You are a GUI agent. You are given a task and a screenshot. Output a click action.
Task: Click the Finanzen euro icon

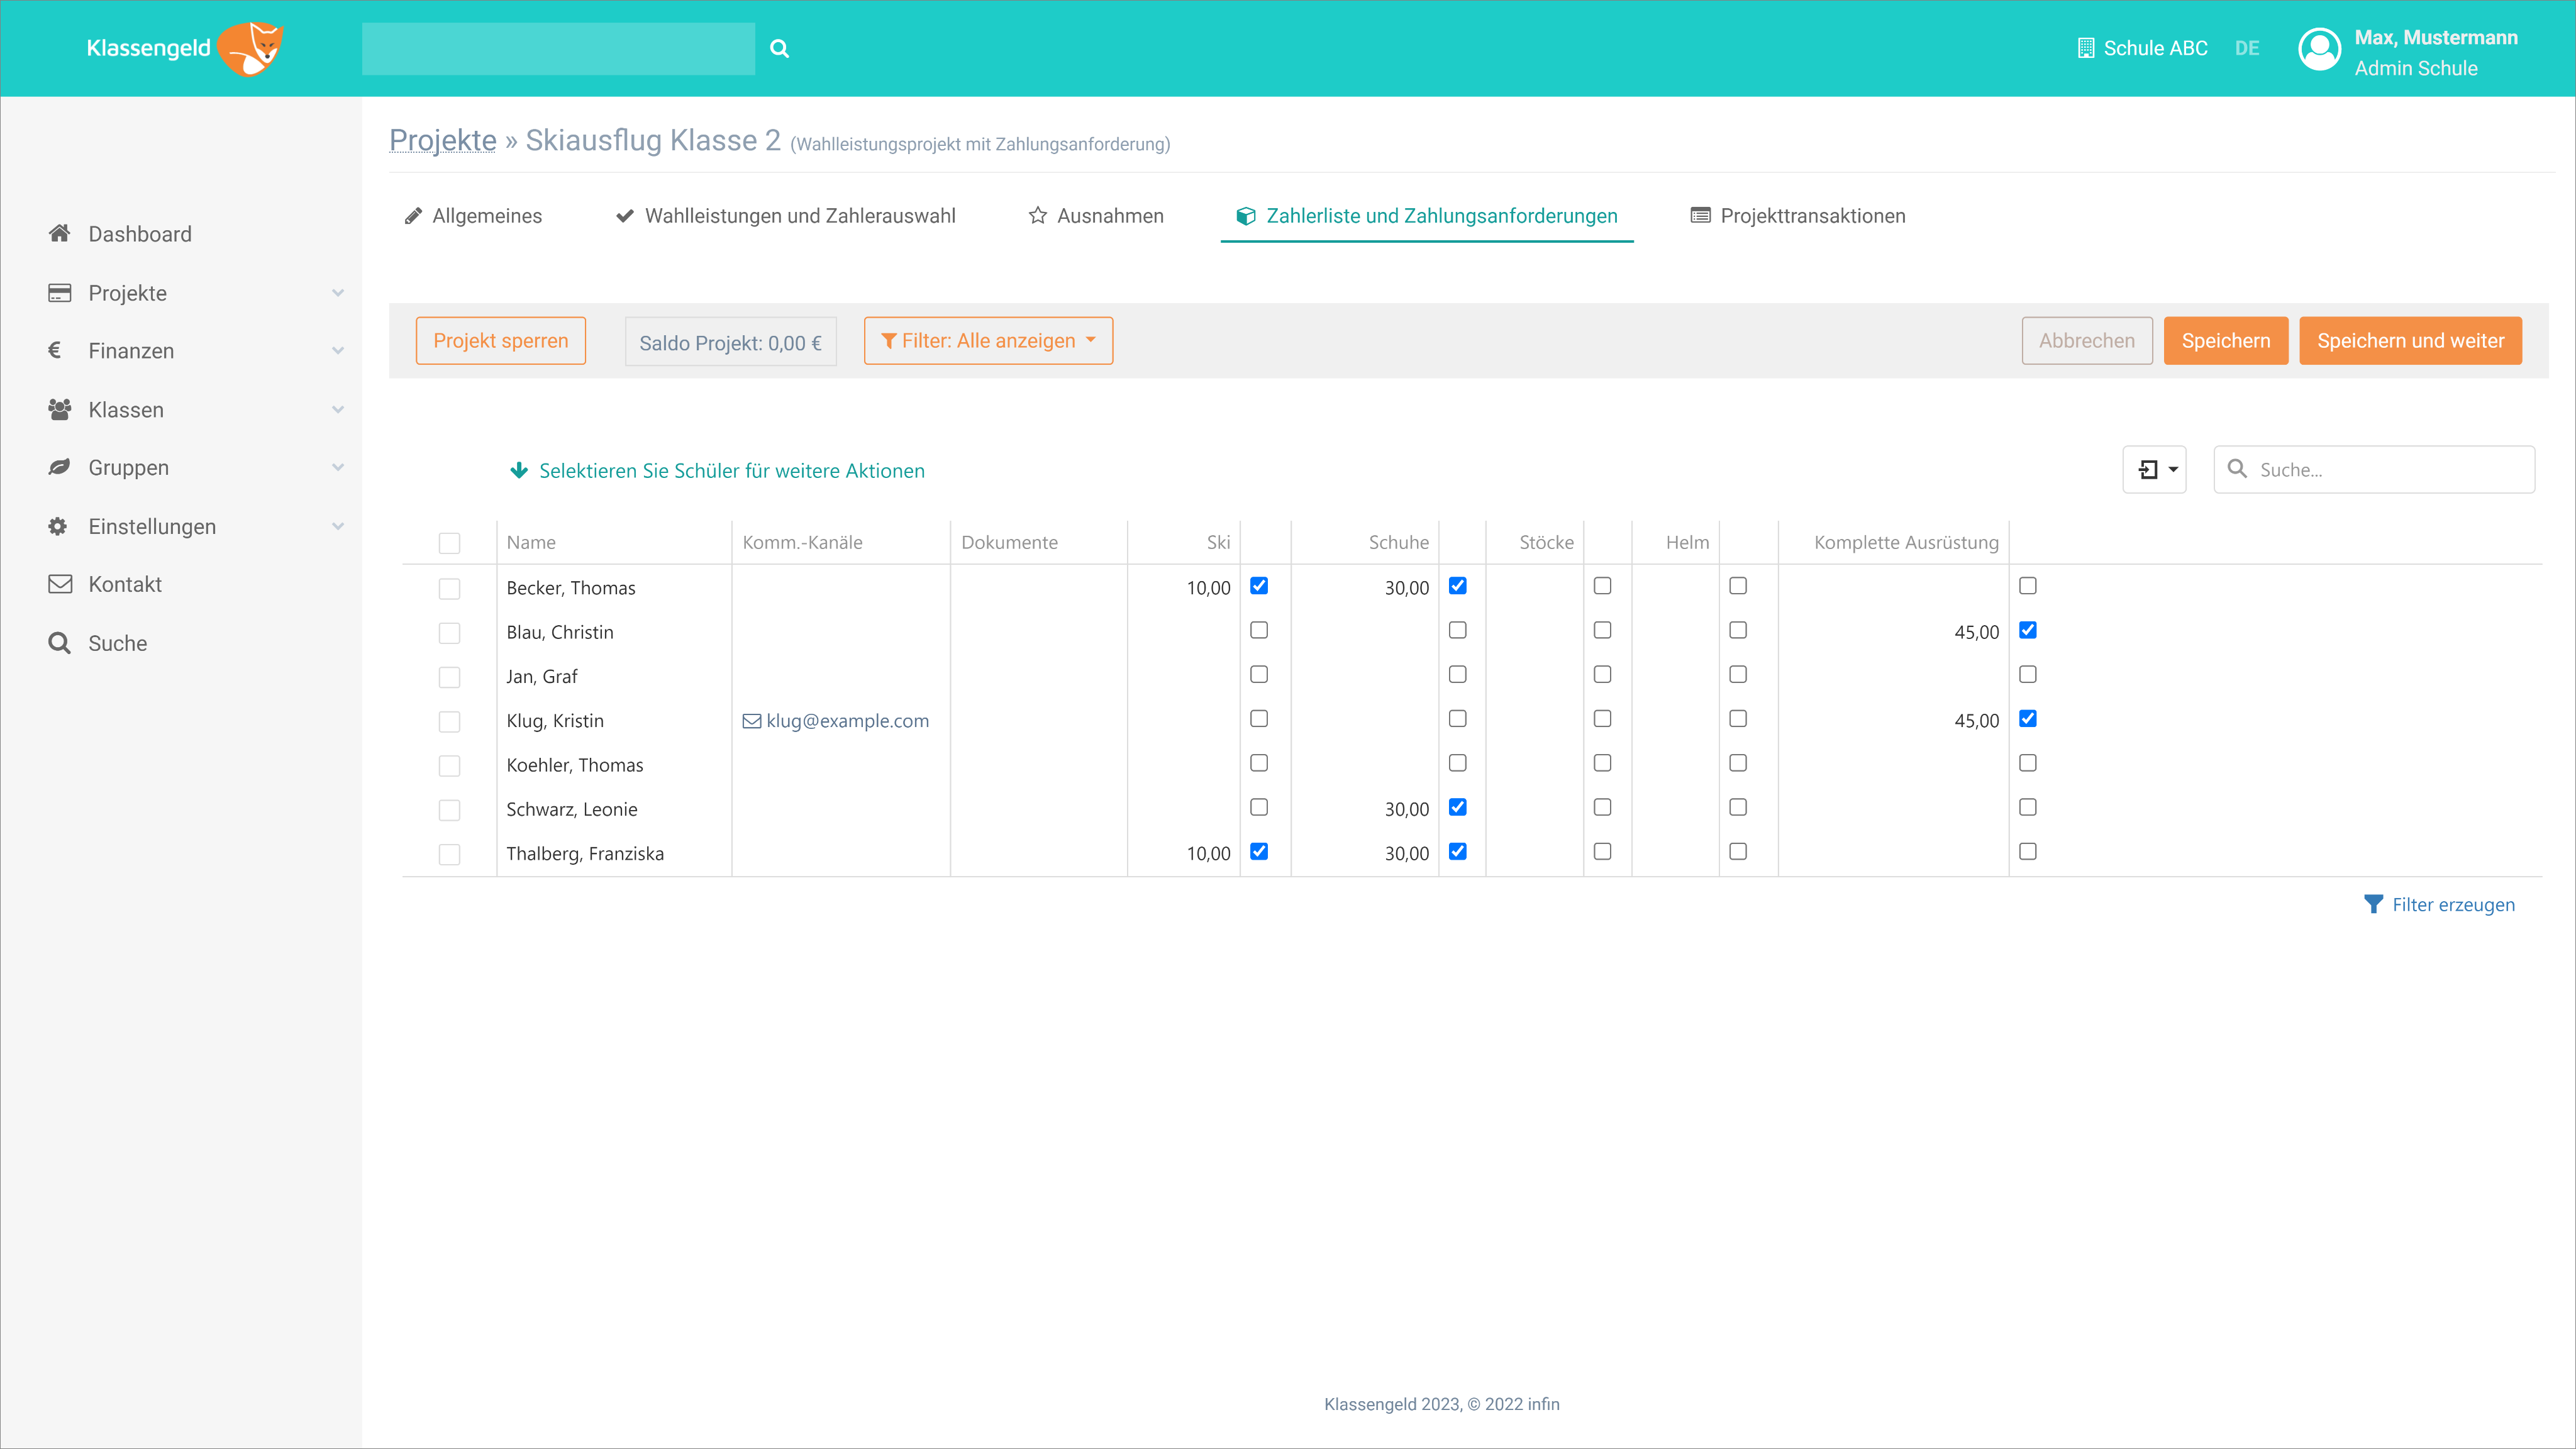pyautogui.click(x=55, y=350)
